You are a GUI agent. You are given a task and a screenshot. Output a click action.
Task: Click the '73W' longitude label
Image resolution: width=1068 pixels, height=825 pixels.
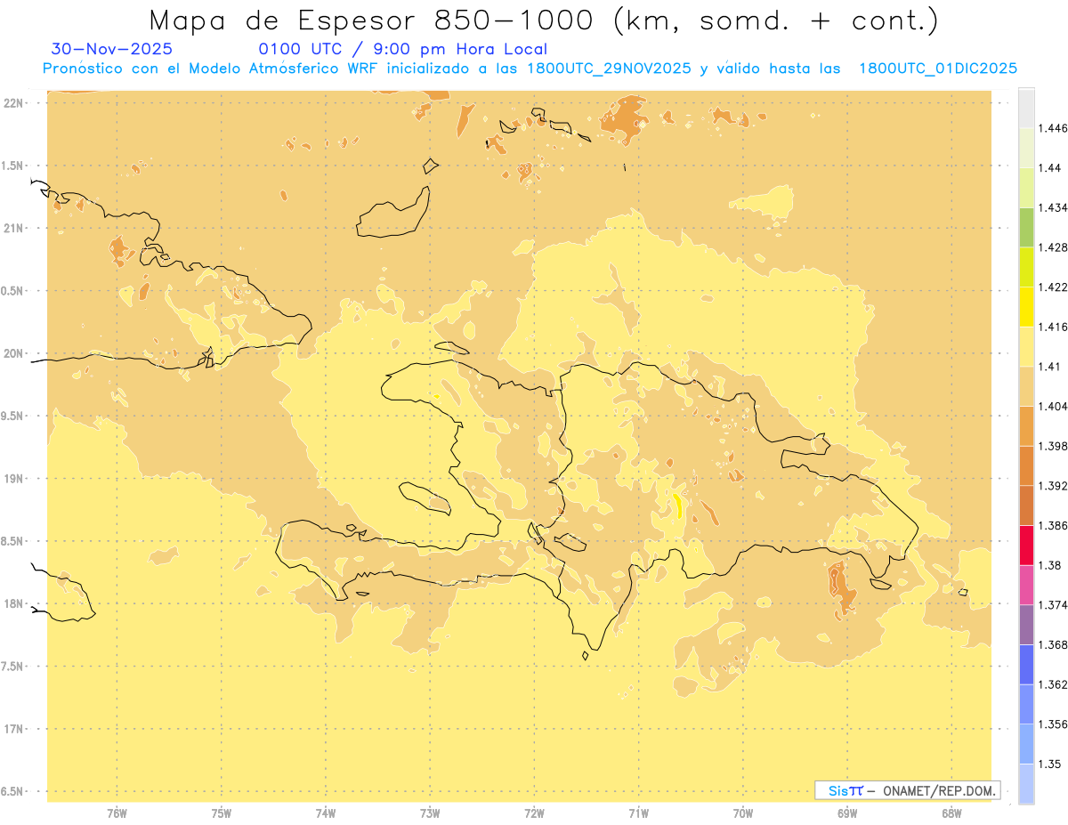pos(430,813)
